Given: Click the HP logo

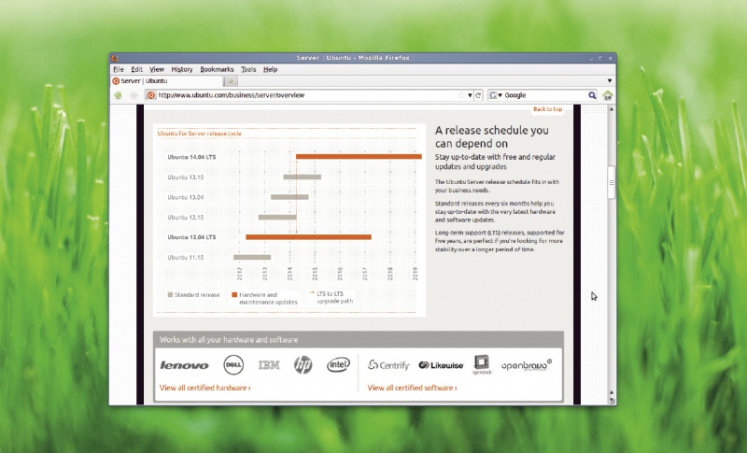Looking at the screenshot, I should click(x=303, y=365).
